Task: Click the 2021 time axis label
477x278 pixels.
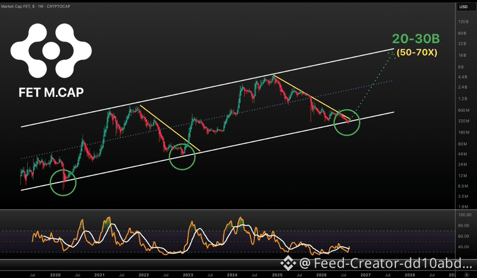Action: pos(99,275)
